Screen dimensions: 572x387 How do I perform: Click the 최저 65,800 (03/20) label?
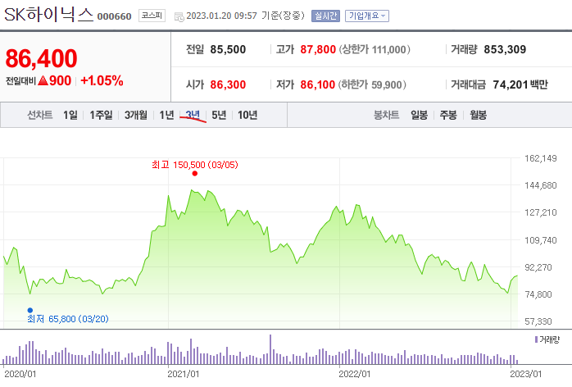[x=68, y=319]
